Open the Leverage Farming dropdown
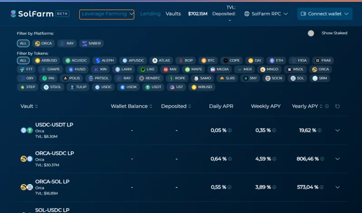 click(107, 14)
